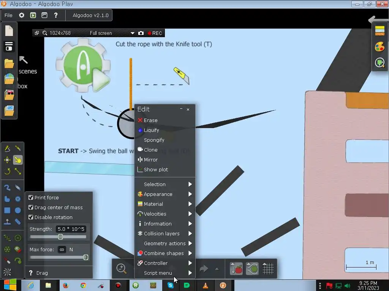This screenshot has width=389, height=291.
Task: Open the options gear in the top bar
Action: [x=22, y=15]
